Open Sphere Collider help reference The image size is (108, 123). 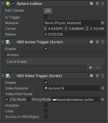coord(91,4)
